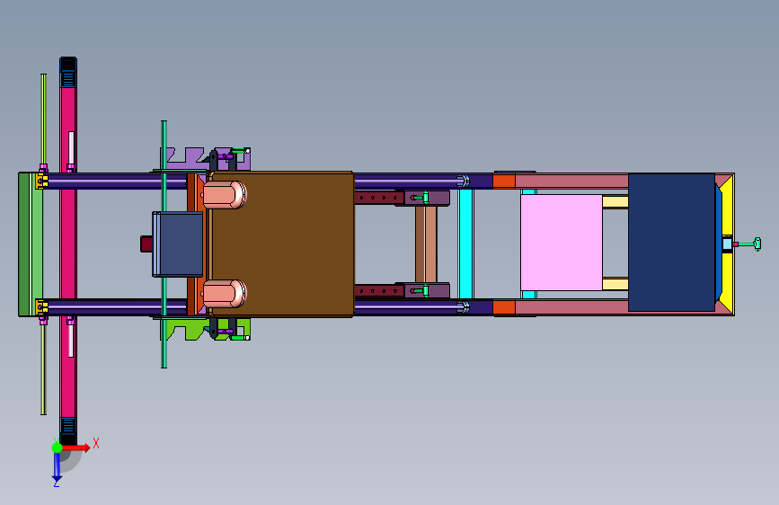Screen dimensions: 779x505
Task: Select the lower salmon cylinder
Action: coord(224,293)
